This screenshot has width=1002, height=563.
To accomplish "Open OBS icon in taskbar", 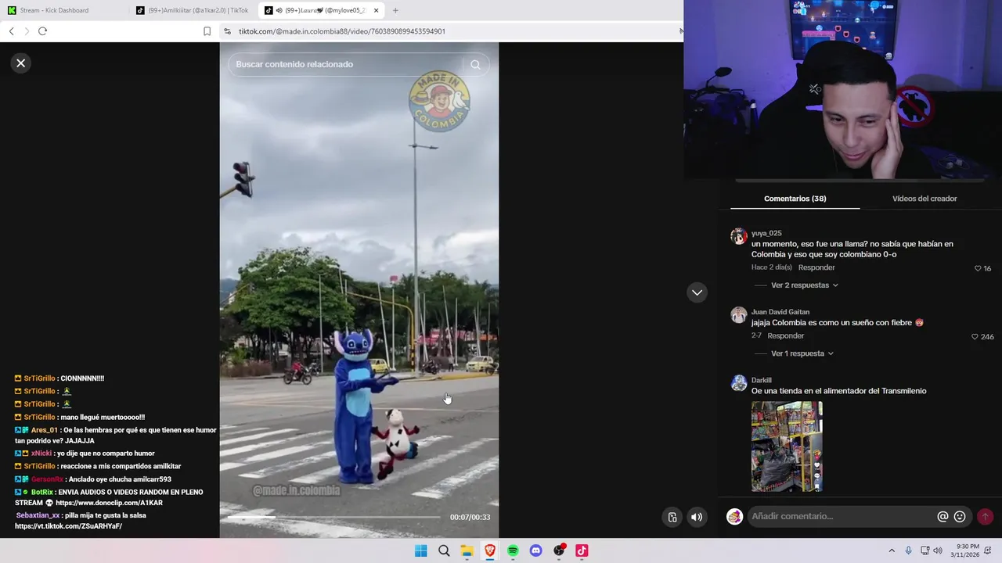I will tap(559, 550).
